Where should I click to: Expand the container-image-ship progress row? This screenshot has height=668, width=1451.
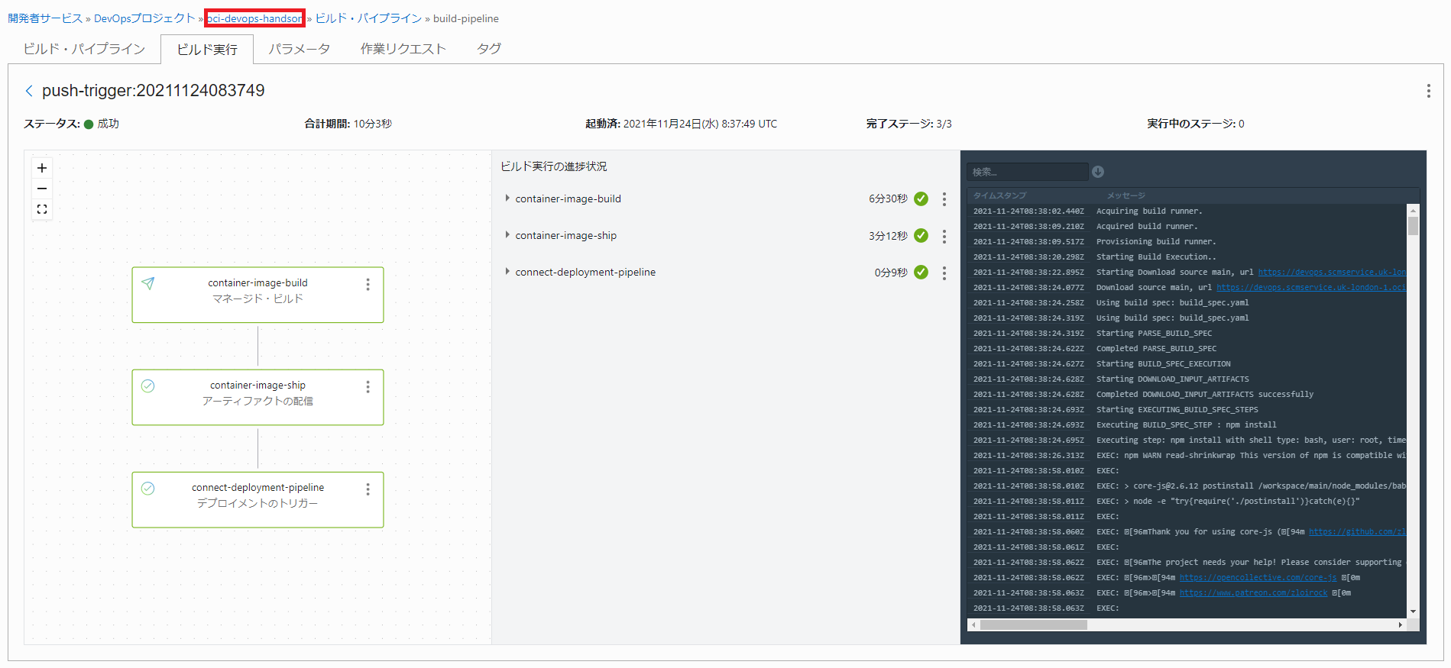(x=507, y=235)
